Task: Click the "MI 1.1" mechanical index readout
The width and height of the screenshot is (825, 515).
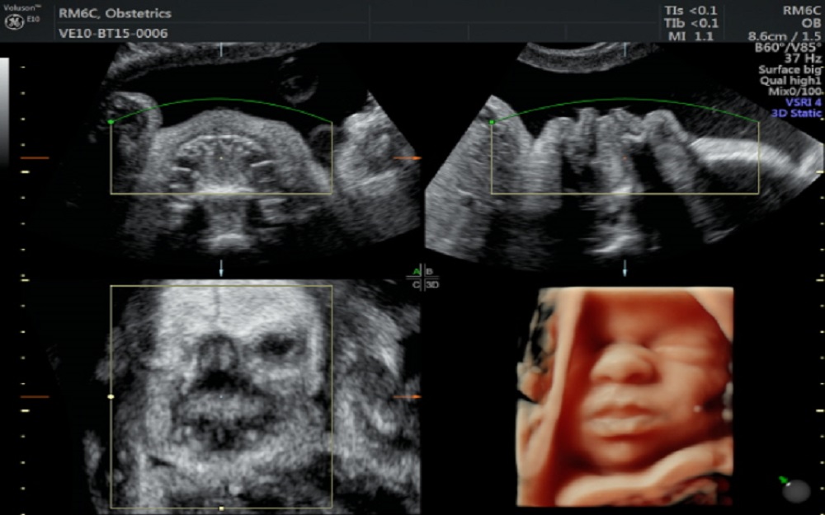Action: (691, 36)
